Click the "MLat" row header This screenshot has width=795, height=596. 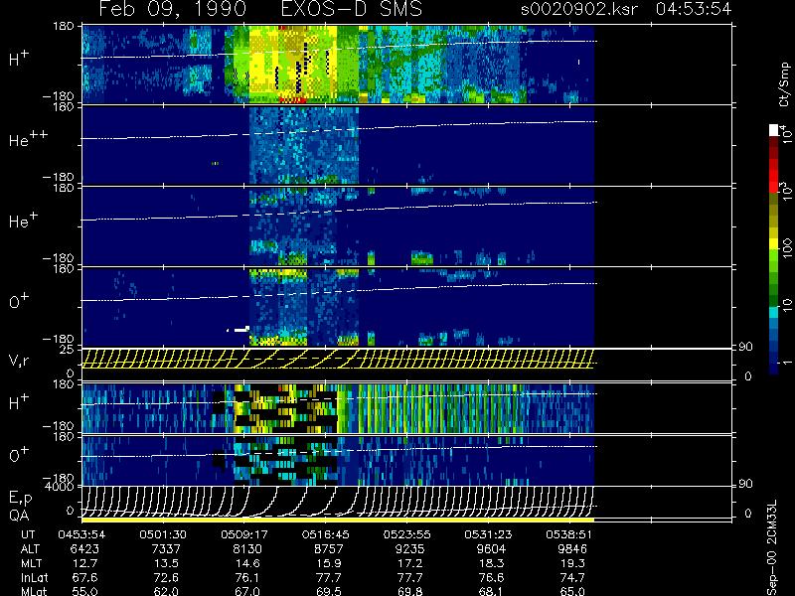tap(35, 591)
